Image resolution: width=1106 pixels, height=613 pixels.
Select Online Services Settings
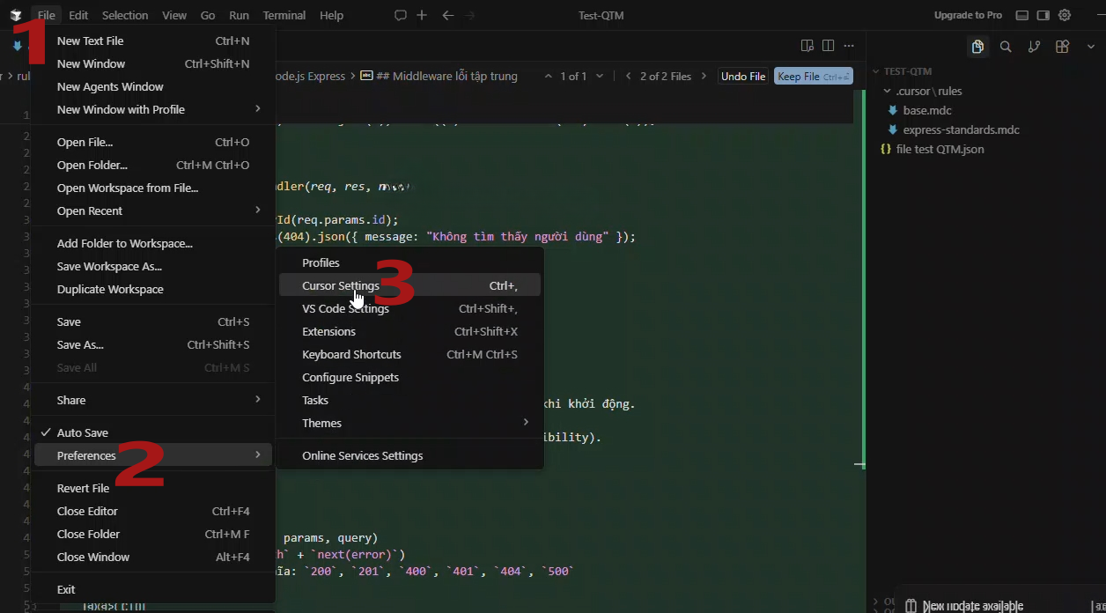[x=409, y=455]
